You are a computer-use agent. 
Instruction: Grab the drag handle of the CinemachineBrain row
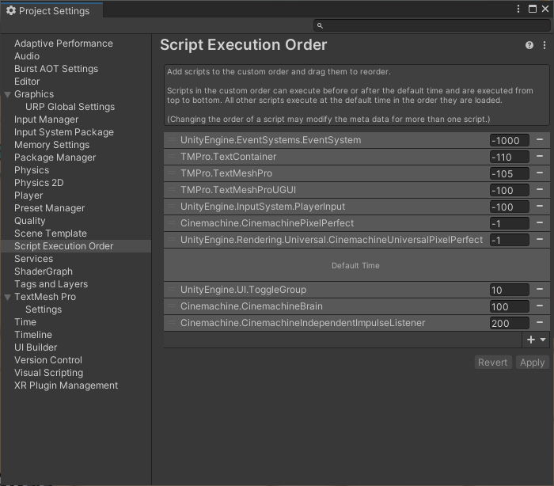coord(172,306)
